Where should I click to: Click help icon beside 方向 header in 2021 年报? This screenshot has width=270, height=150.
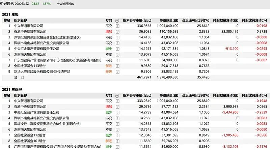pyautogui.click(x=117, y=21)
